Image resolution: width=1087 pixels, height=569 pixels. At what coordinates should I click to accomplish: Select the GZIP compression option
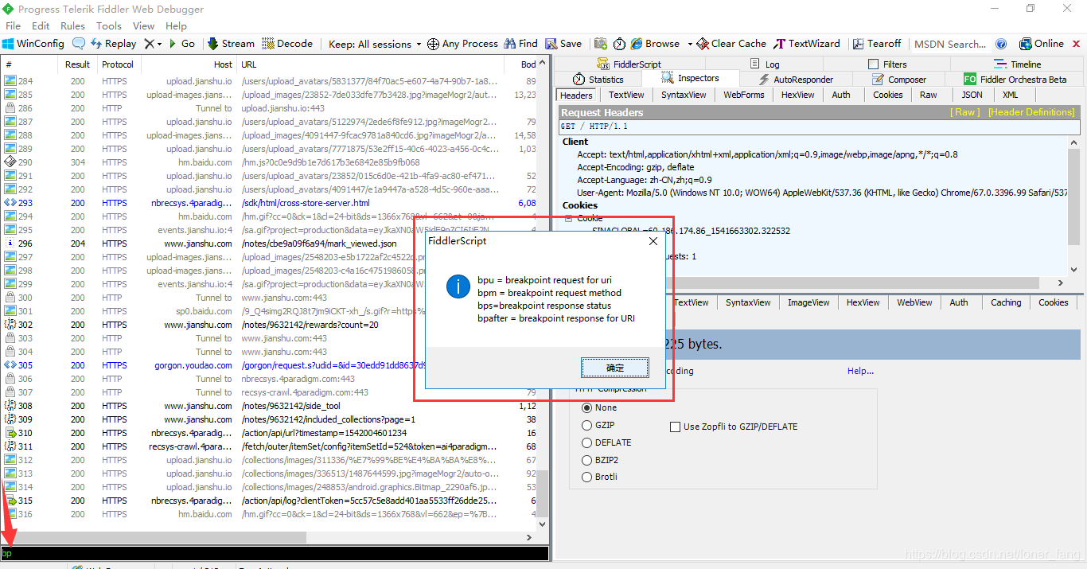click(x=598, y=426)
